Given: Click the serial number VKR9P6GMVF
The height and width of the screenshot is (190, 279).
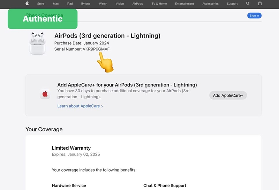Looking at the screenshot, I should [x=96, y=49].
